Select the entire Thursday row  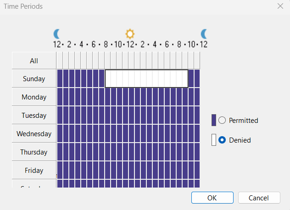34,152
